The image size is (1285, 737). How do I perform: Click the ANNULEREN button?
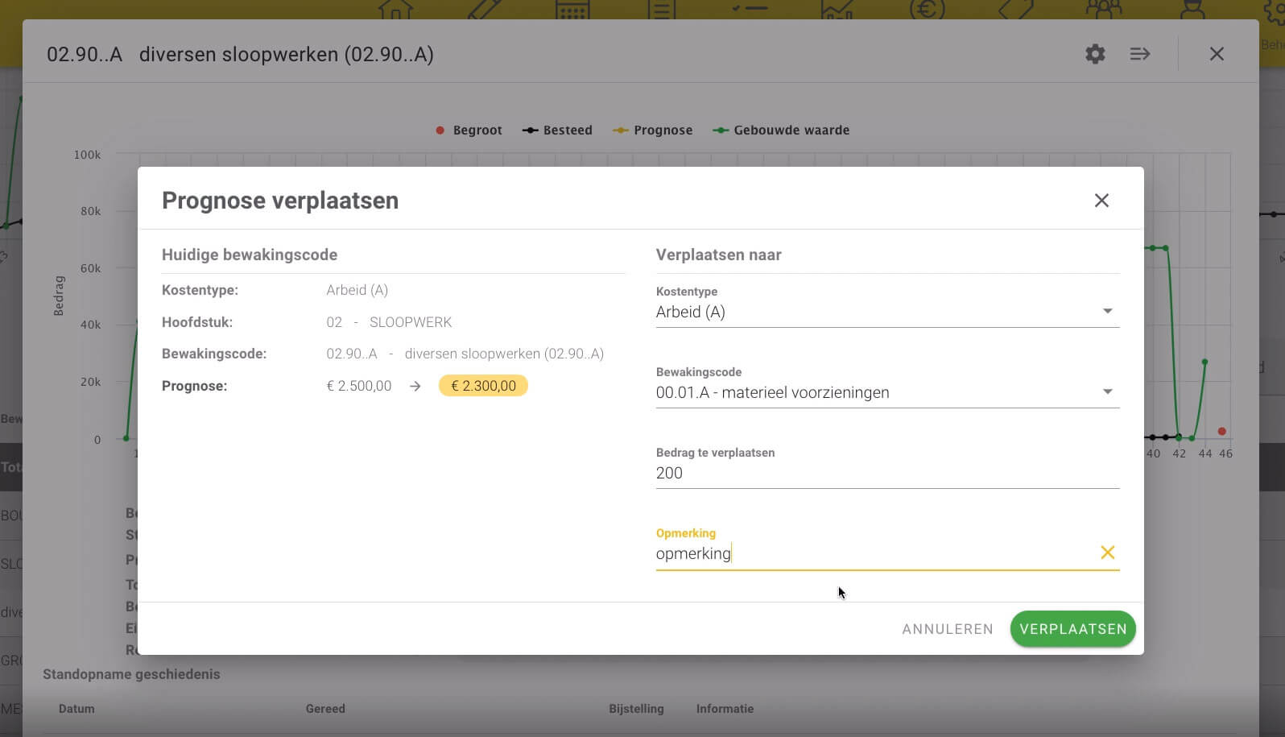(948, 629)
